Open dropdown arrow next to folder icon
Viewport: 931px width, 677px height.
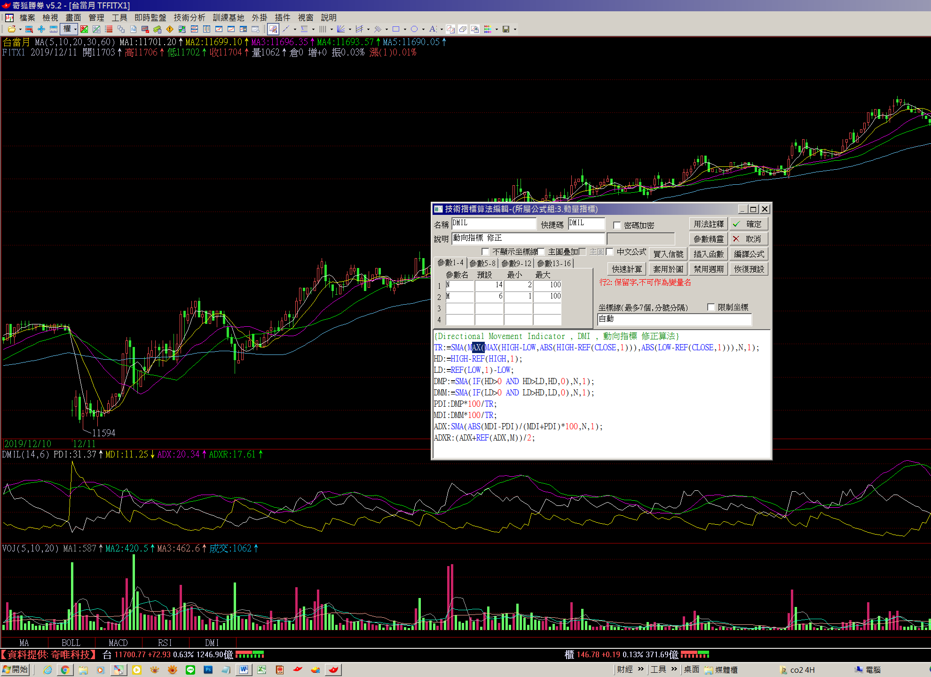[x=20, y=29]
